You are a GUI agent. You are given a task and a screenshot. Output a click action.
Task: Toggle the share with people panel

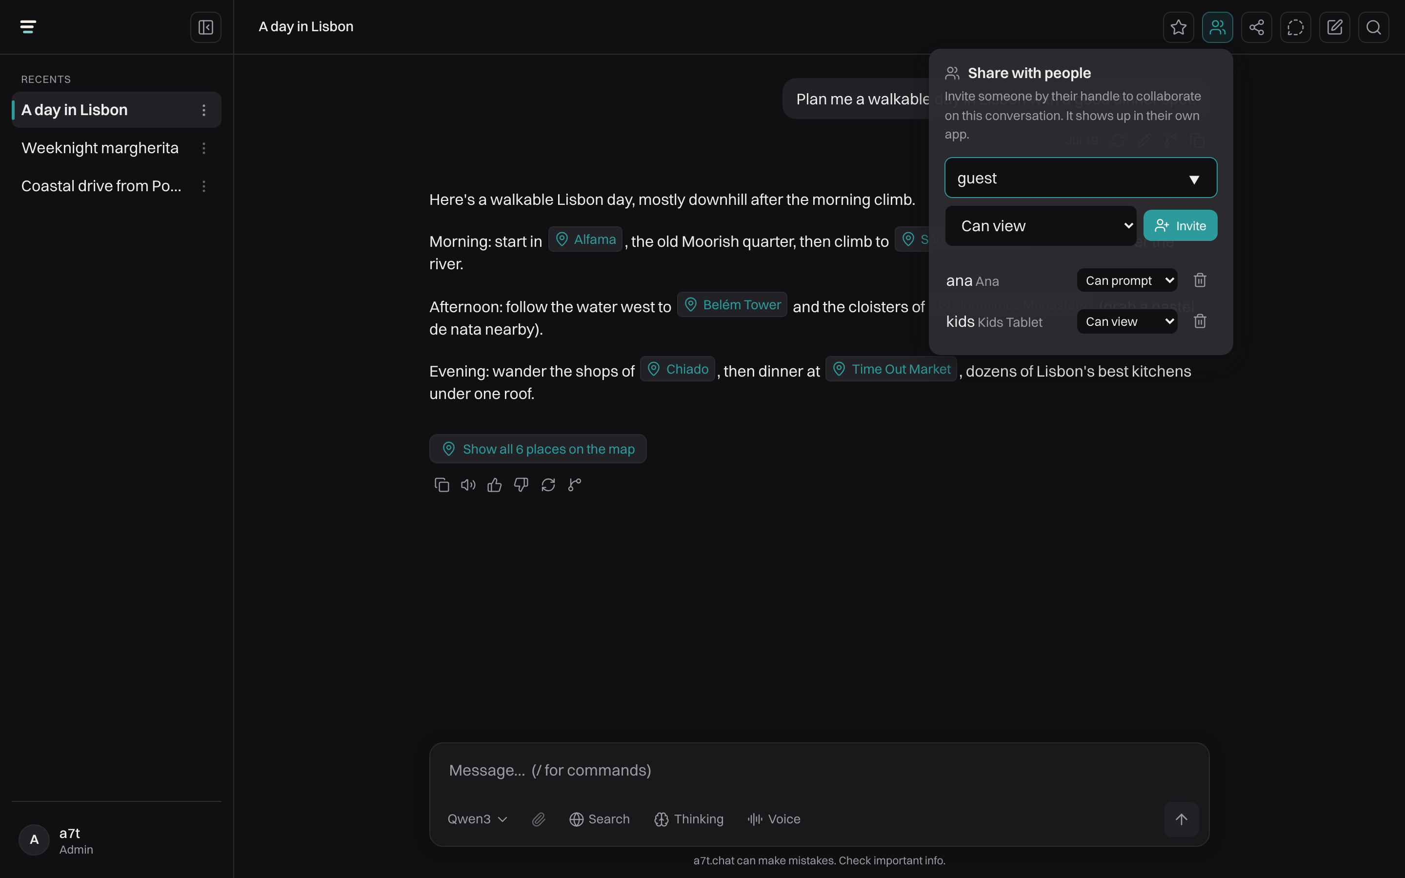click(1217, 27)
